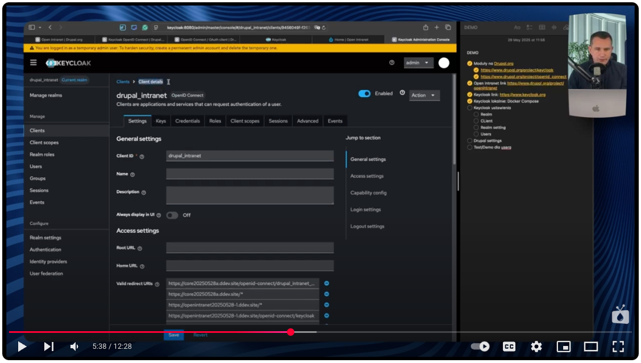Click into the Name input field
The image size is (641, 363).
pyautogui.click(x=250, y=174)
